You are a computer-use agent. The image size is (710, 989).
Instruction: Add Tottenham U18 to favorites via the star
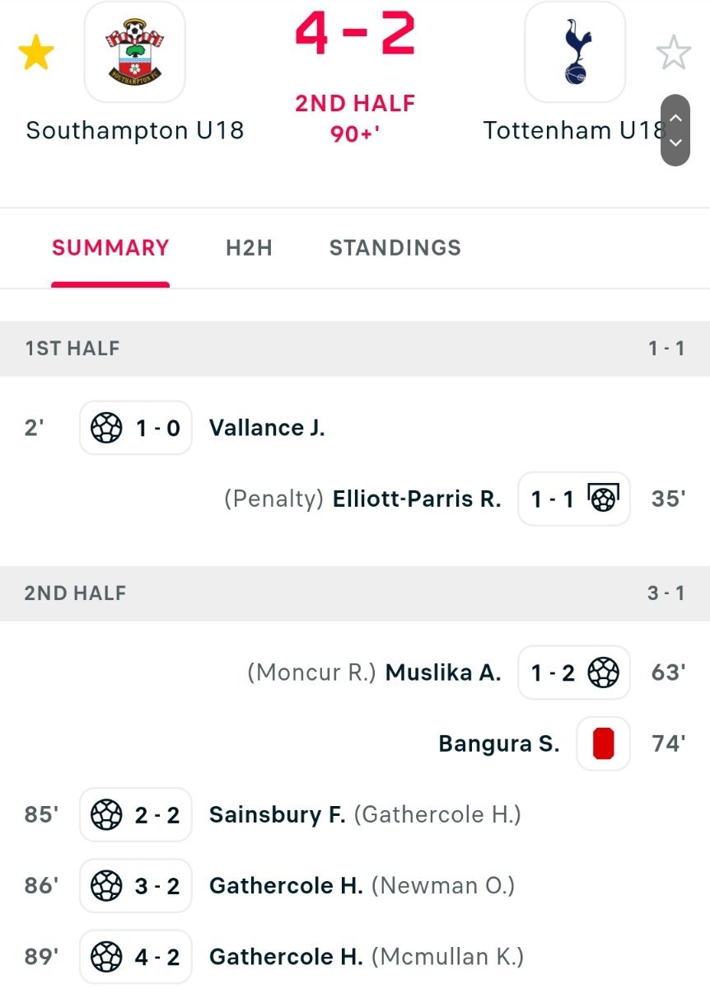674,54
